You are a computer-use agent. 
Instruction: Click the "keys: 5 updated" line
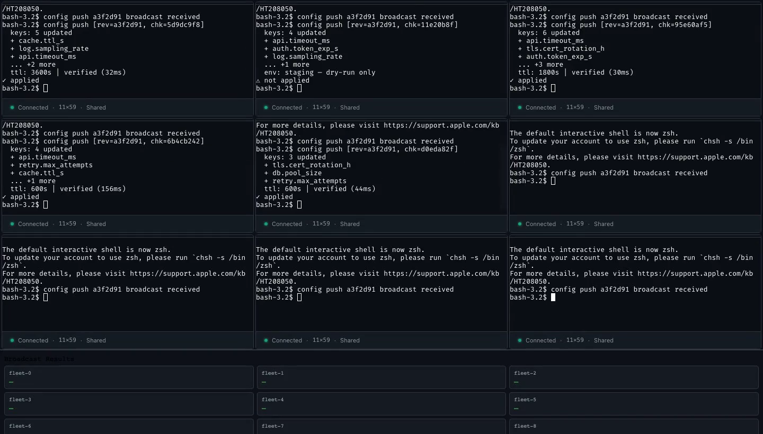point(41,33)
